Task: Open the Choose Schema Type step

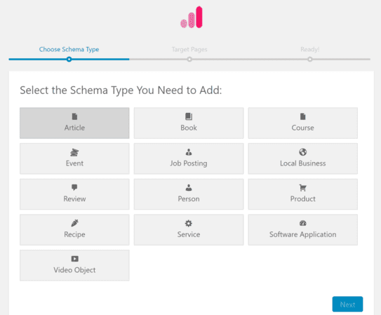Action: (x=69, y=50)
